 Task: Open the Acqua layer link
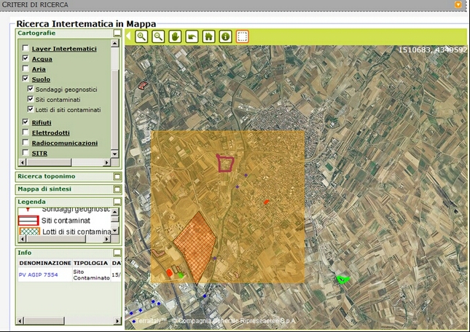pyautogui.click(x=42, y=59)
